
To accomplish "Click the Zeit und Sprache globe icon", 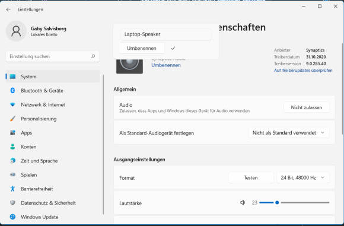I will point(12,161).
